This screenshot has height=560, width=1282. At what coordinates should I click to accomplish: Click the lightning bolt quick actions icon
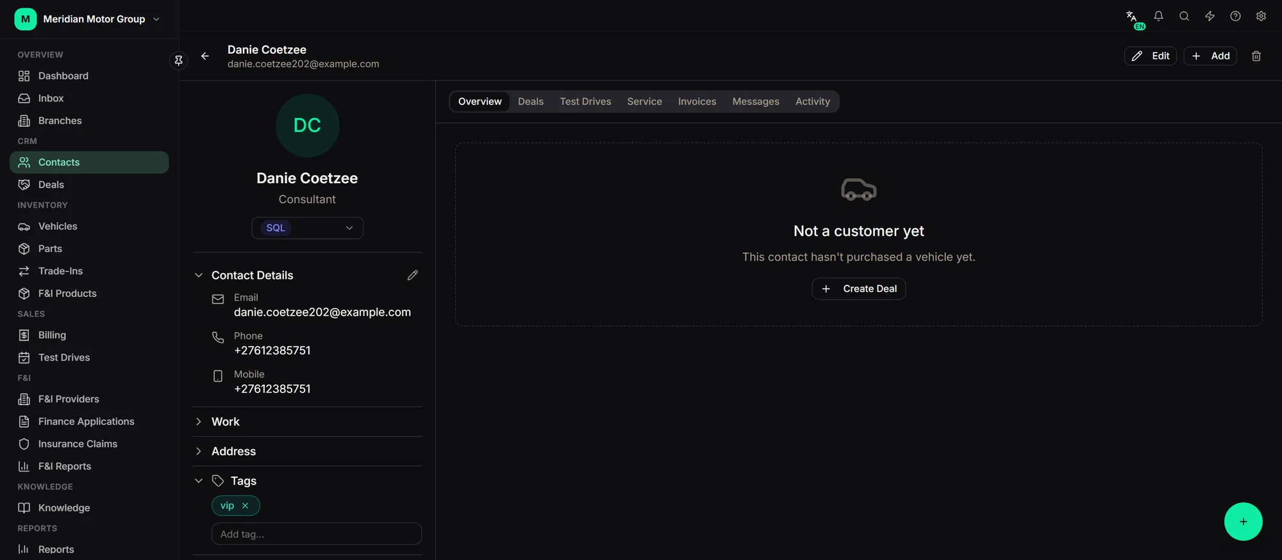point(1210,17)
